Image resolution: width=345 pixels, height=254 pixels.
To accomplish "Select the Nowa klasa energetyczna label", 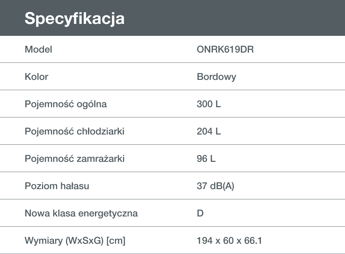I will (x=81, y=213).
